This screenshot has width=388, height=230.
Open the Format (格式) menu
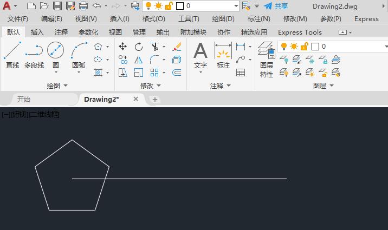tap(154, 19)
